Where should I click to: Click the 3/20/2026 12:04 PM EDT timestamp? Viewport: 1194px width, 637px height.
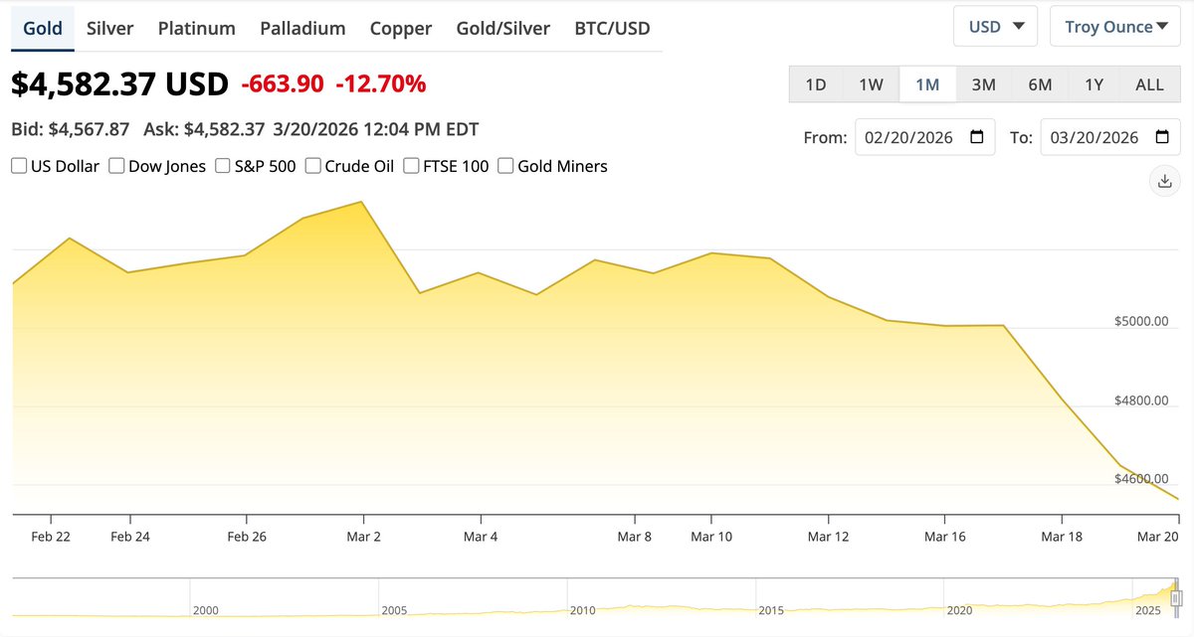coord(376,129)
